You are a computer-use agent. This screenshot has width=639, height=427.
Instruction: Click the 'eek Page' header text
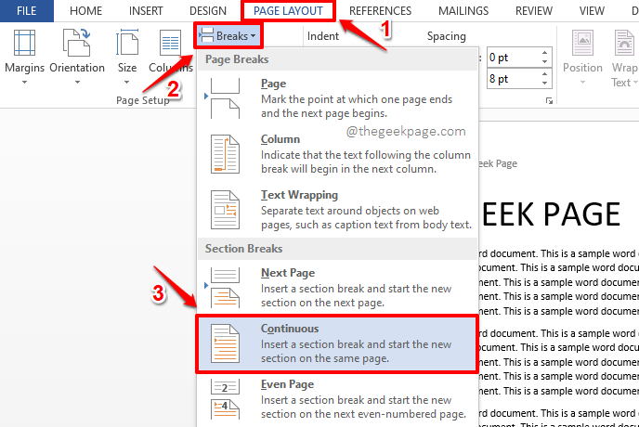click(499, 163)
